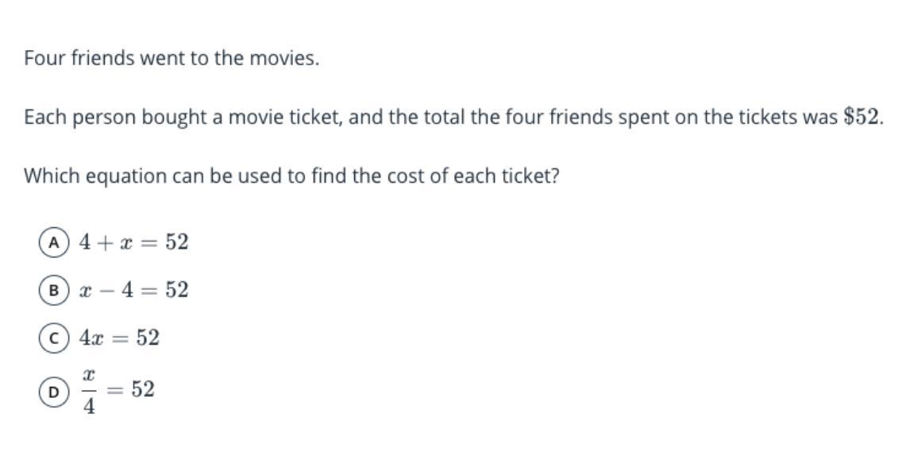Viewport: 902px width, 460px height.
Task: Click the number 52 in option B
Action: (x=177, y=290)
